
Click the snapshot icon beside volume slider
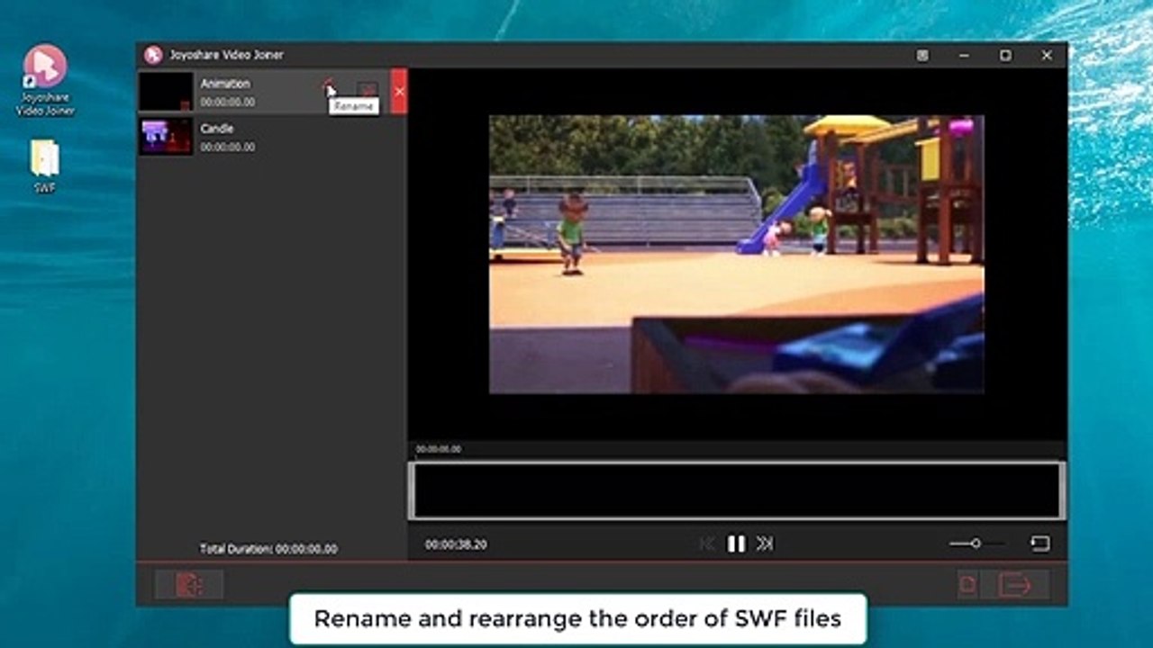1040,544
